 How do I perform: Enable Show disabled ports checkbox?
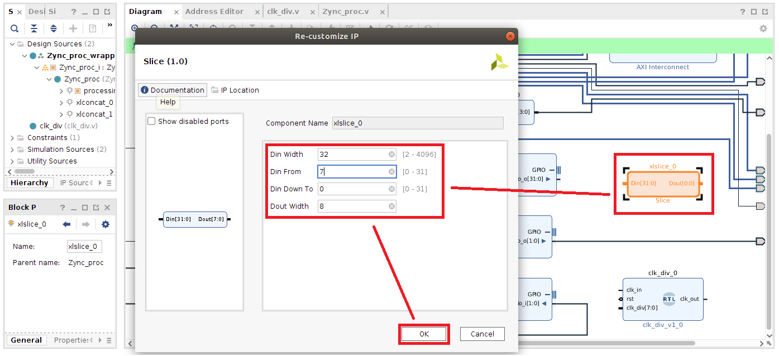[151, 121]
